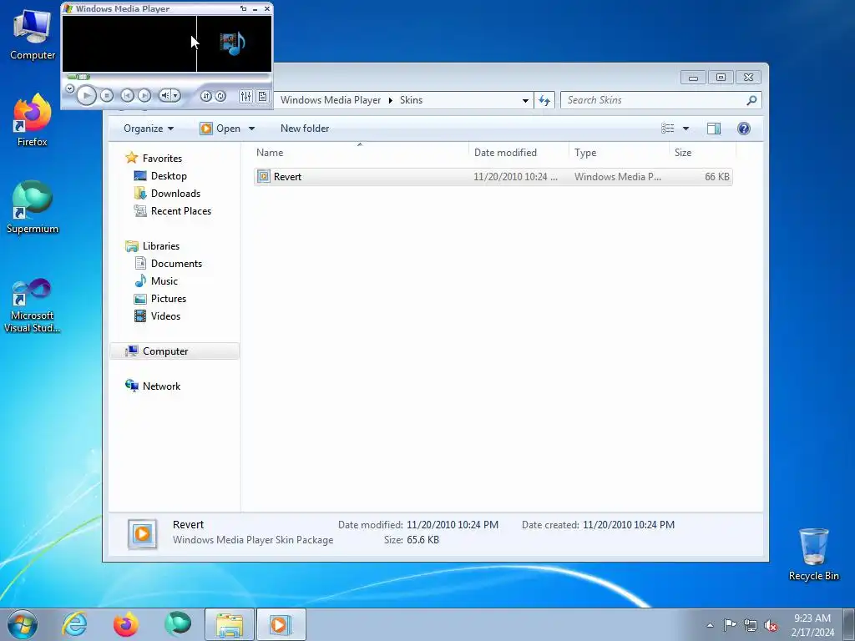The height and width of the screenshot is (641, 855).
Task: Show hidden tray icons arrow
Action: (x=710, y=625)
